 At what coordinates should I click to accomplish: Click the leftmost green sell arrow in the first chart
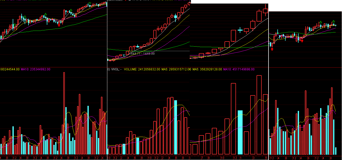pos(14,25)
